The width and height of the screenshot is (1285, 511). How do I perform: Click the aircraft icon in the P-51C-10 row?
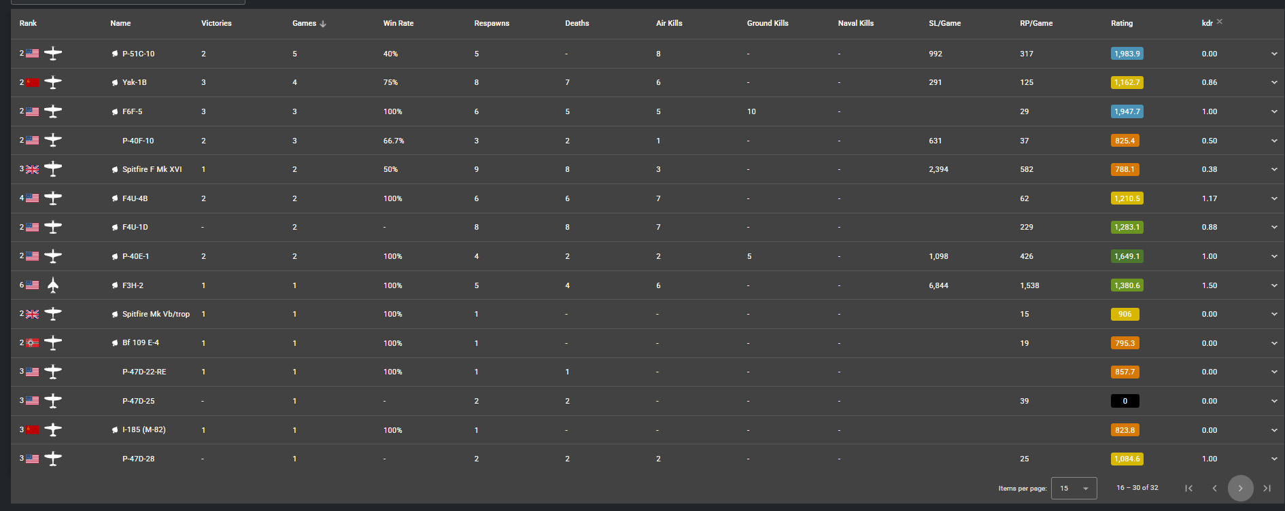pyautogui.click(x=53, y=54)
